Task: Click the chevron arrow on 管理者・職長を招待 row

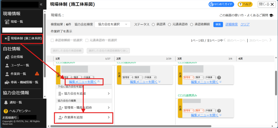Action: tap(109, 108)
